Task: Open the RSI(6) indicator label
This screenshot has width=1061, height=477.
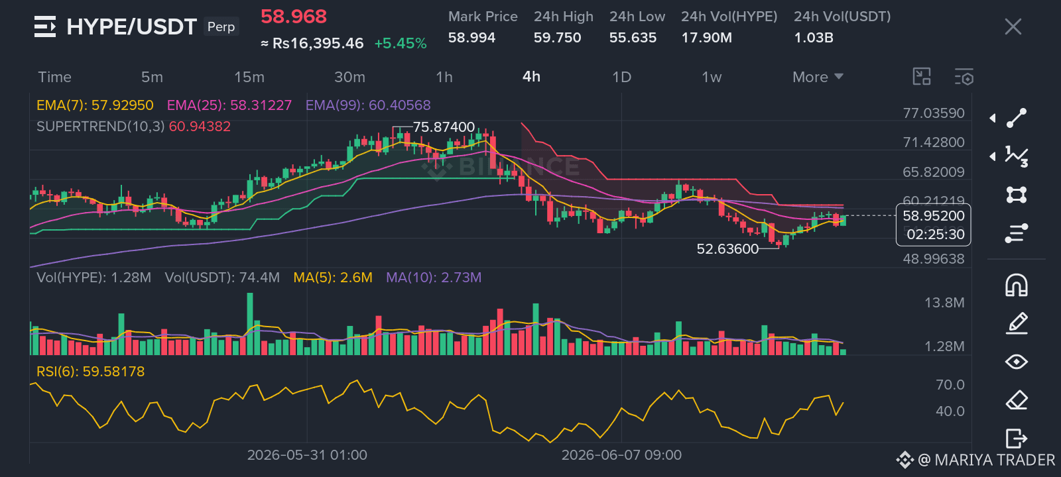Action: tap(90, 372)
